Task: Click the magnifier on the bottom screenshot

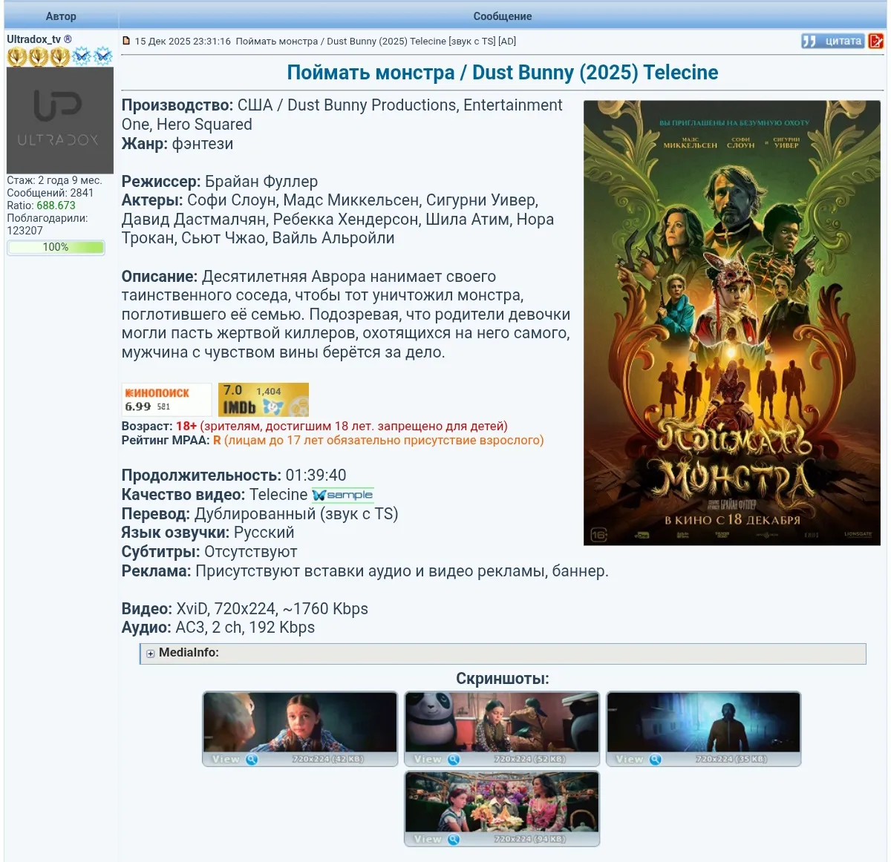Action: pos(454,839)
